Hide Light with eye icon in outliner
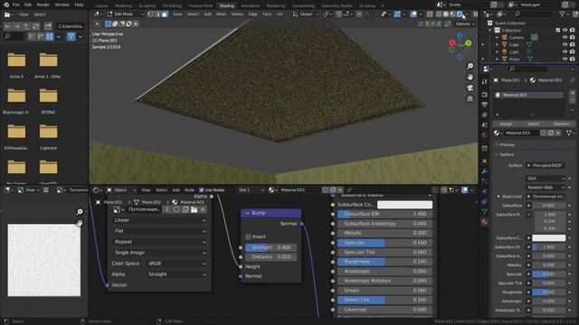The width and height of the screenshot is (579, 325). (x=565, y=52)
